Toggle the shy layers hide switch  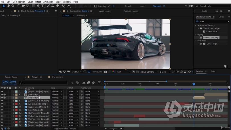click(x=84, y=83)
